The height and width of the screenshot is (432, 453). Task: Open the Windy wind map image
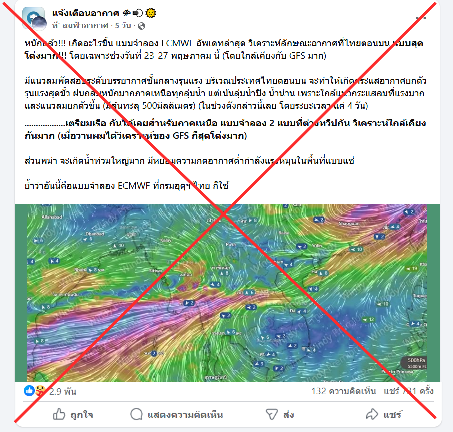227,293
